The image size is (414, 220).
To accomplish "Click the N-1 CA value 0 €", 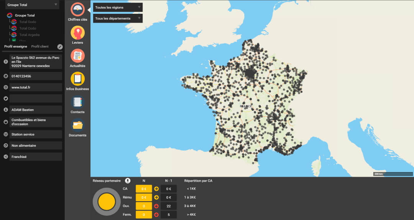I will pyautogui.click(x=168, y=189).
